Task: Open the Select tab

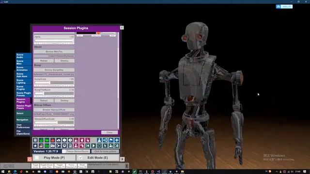Action: point(24,113)
